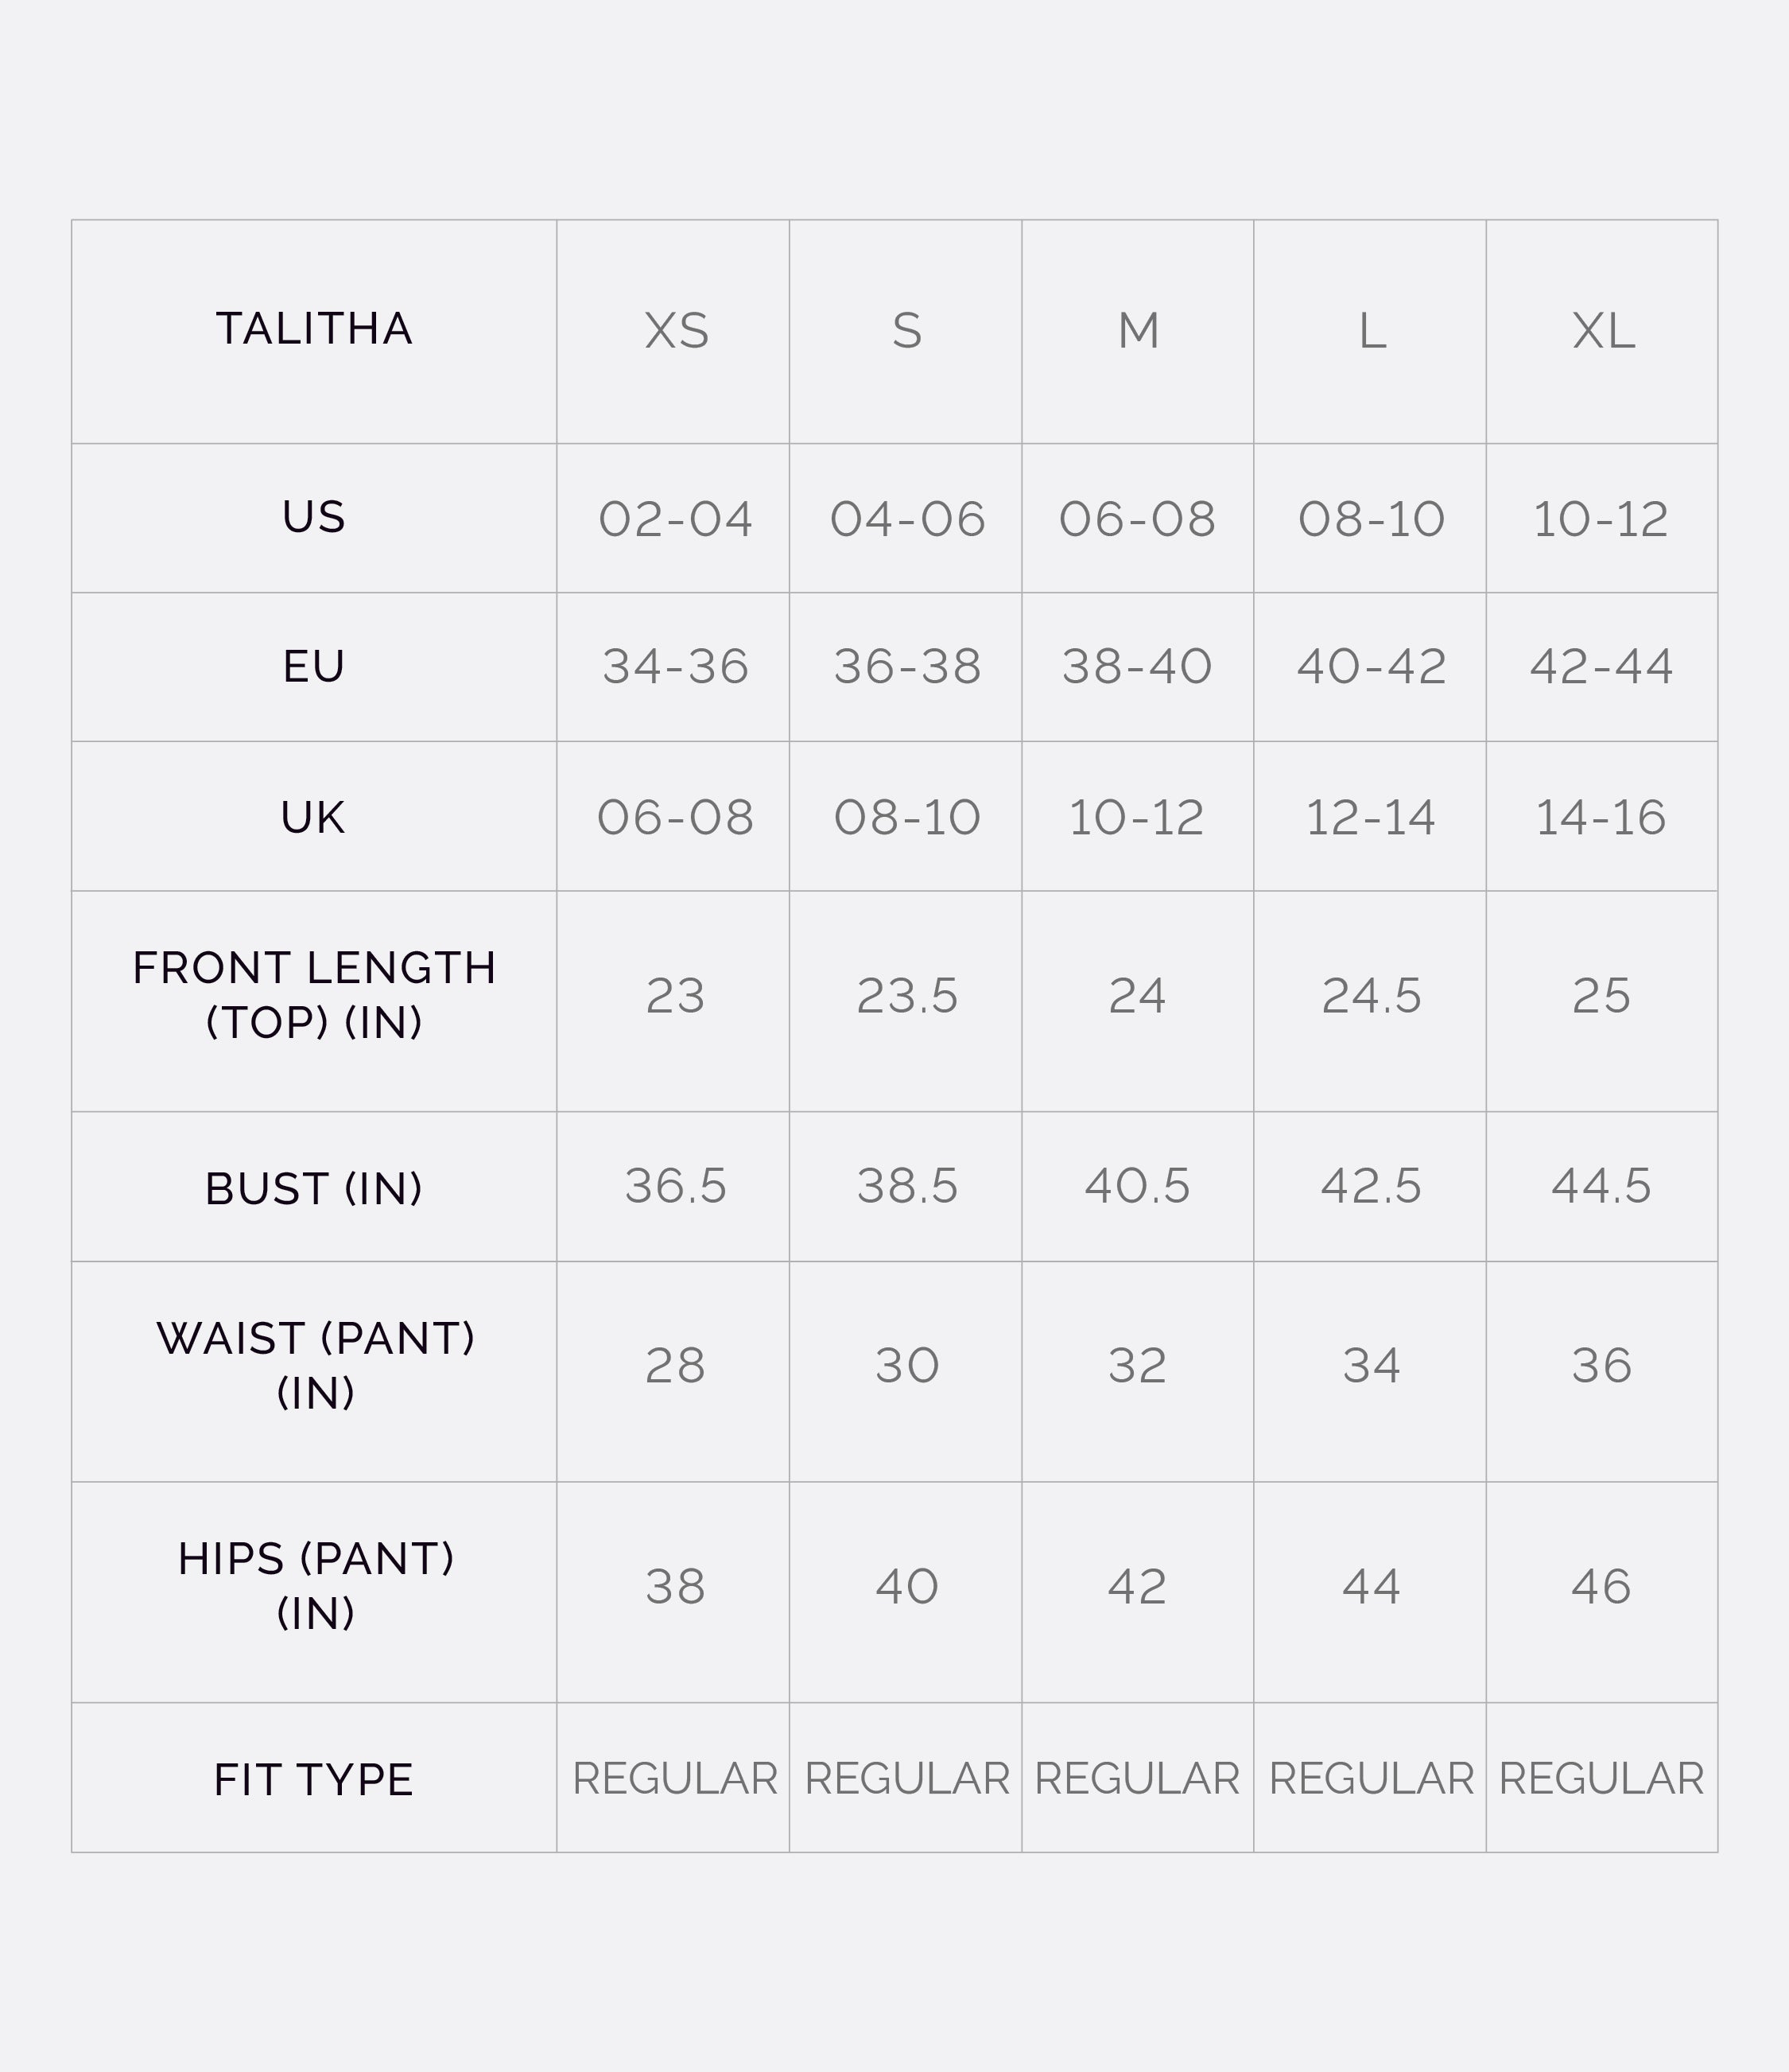
Task: Click the Bust (IN) row label
Action: coord(314,1189)
